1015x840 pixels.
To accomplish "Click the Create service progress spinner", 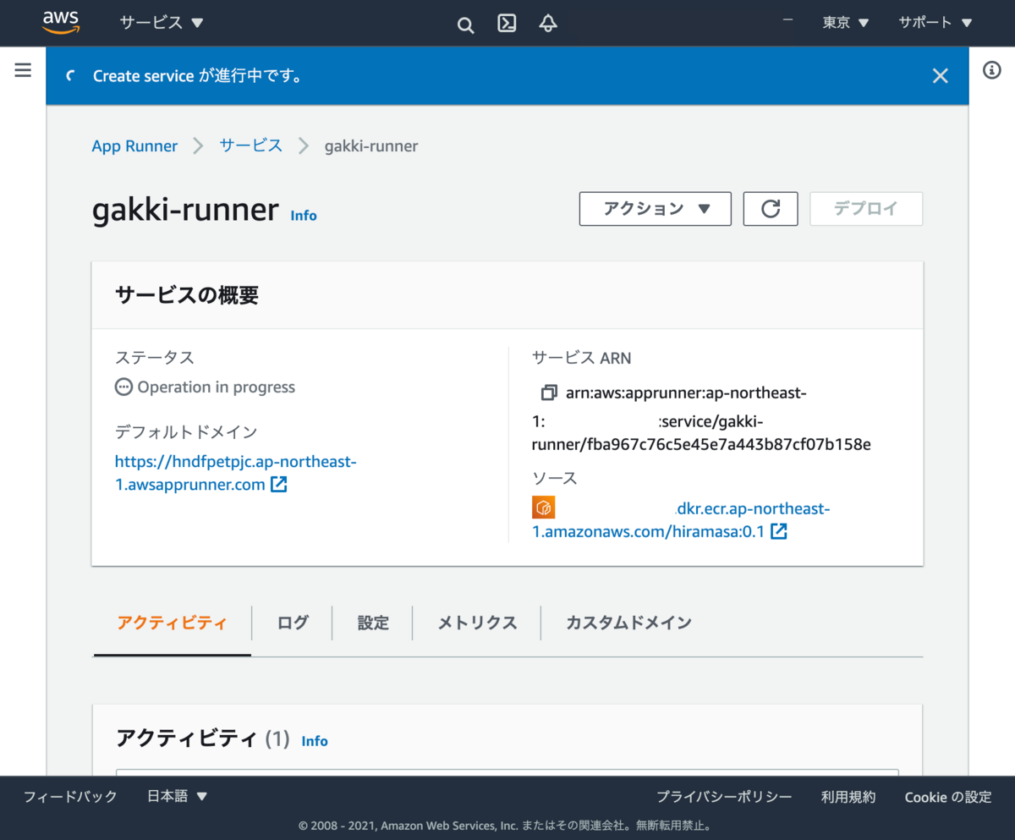I will (70, 76).
